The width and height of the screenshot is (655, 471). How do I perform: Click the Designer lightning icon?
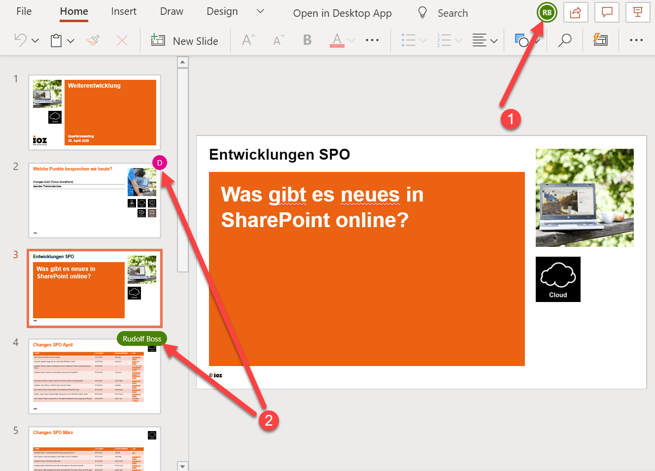point(600,40)
